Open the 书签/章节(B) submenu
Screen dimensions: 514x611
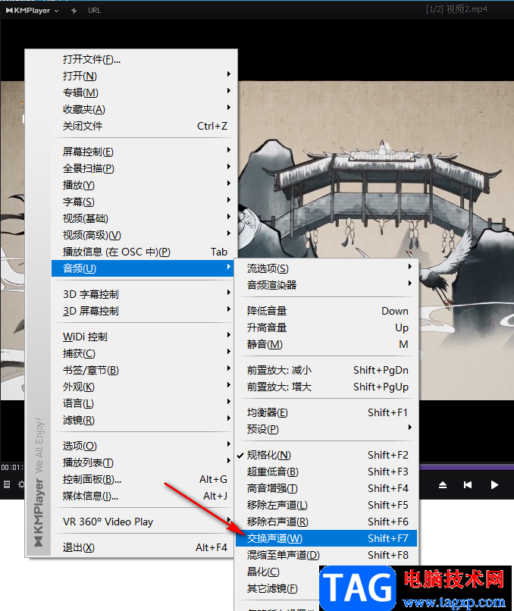tap(144, 370)
